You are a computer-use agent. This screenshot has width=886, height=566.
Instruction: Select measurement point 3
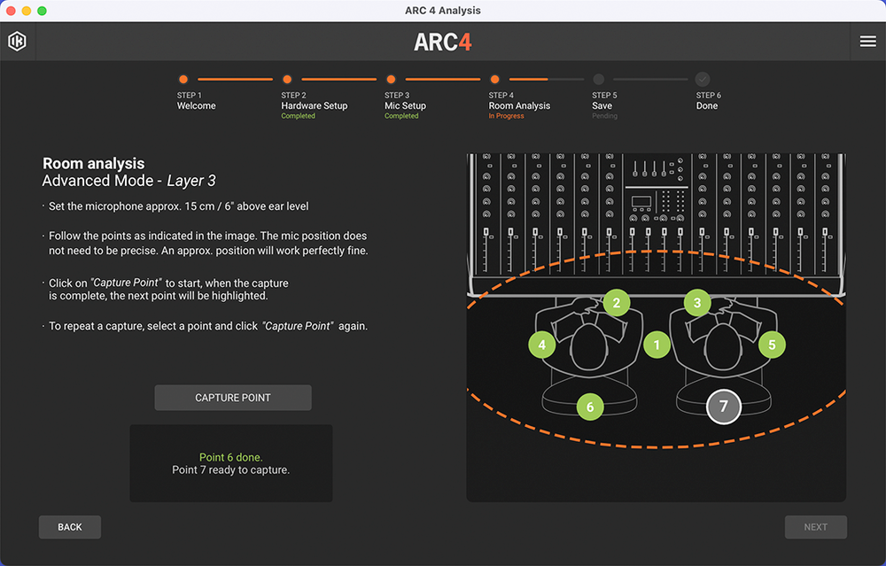pyautogui.click(x=697, y=303)
